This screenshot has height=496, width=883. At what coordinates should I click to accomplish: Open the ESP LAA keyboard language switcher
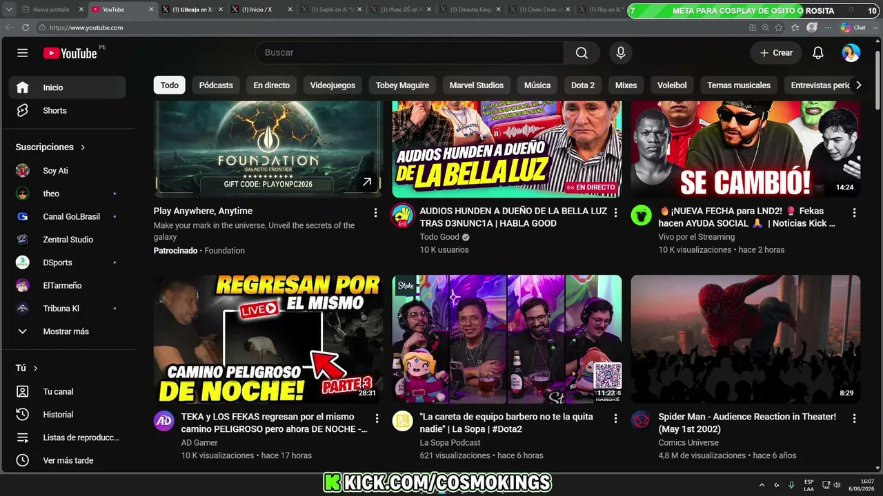808,484
